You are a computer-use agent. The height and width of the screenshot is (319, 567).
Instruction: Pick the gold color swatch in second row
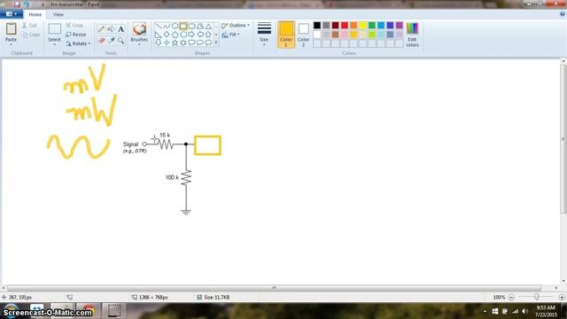pos(353,35)
